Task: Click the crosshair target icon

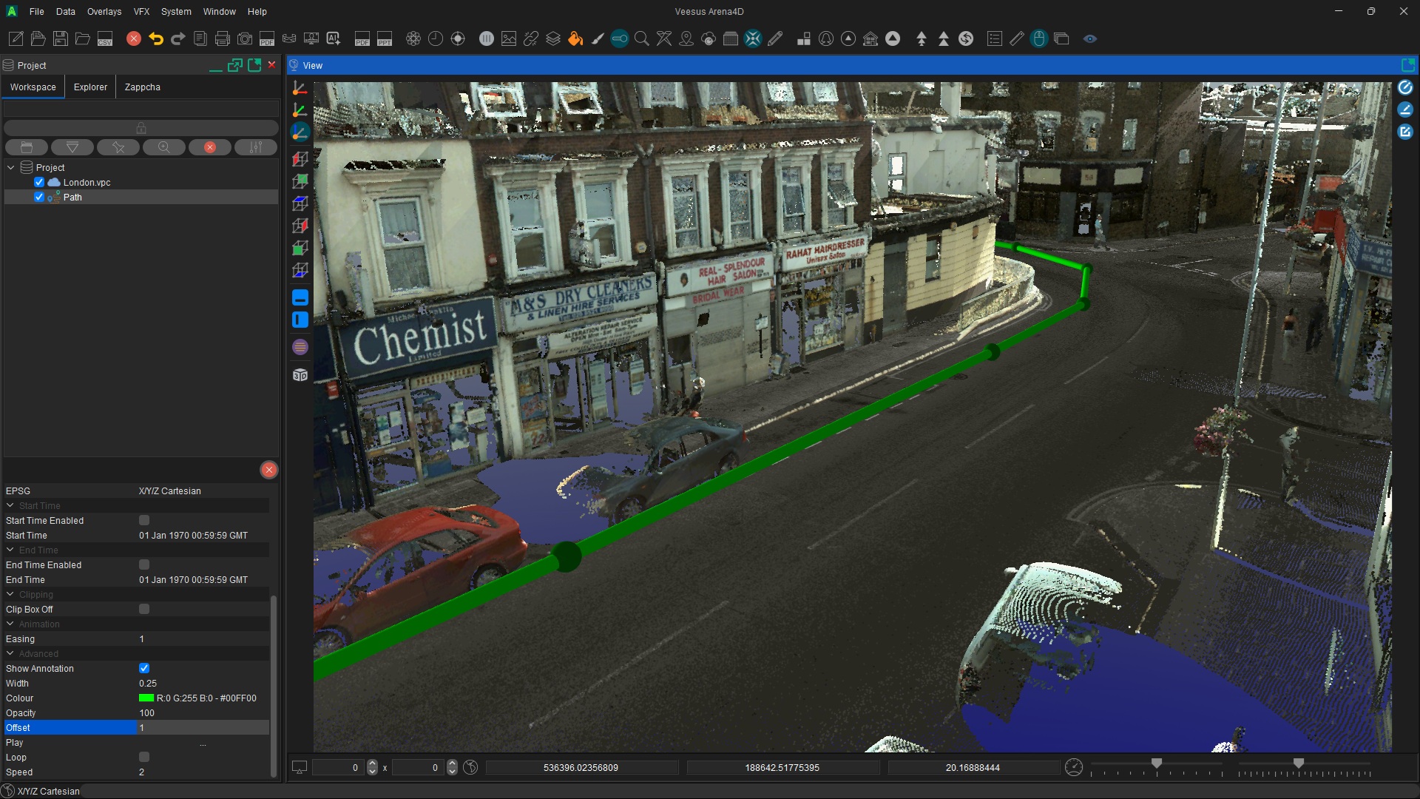Action: 458,39
